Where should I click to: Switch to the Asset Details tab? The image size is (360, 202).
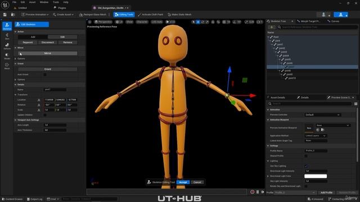[277, 98]
